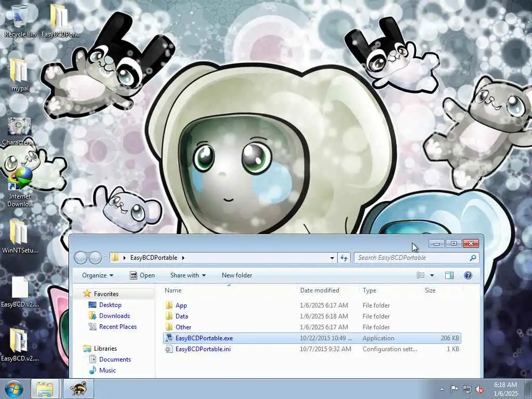Change the view with the view icon
This screenshot has width=532, height=399.
(x=421, y=275)
